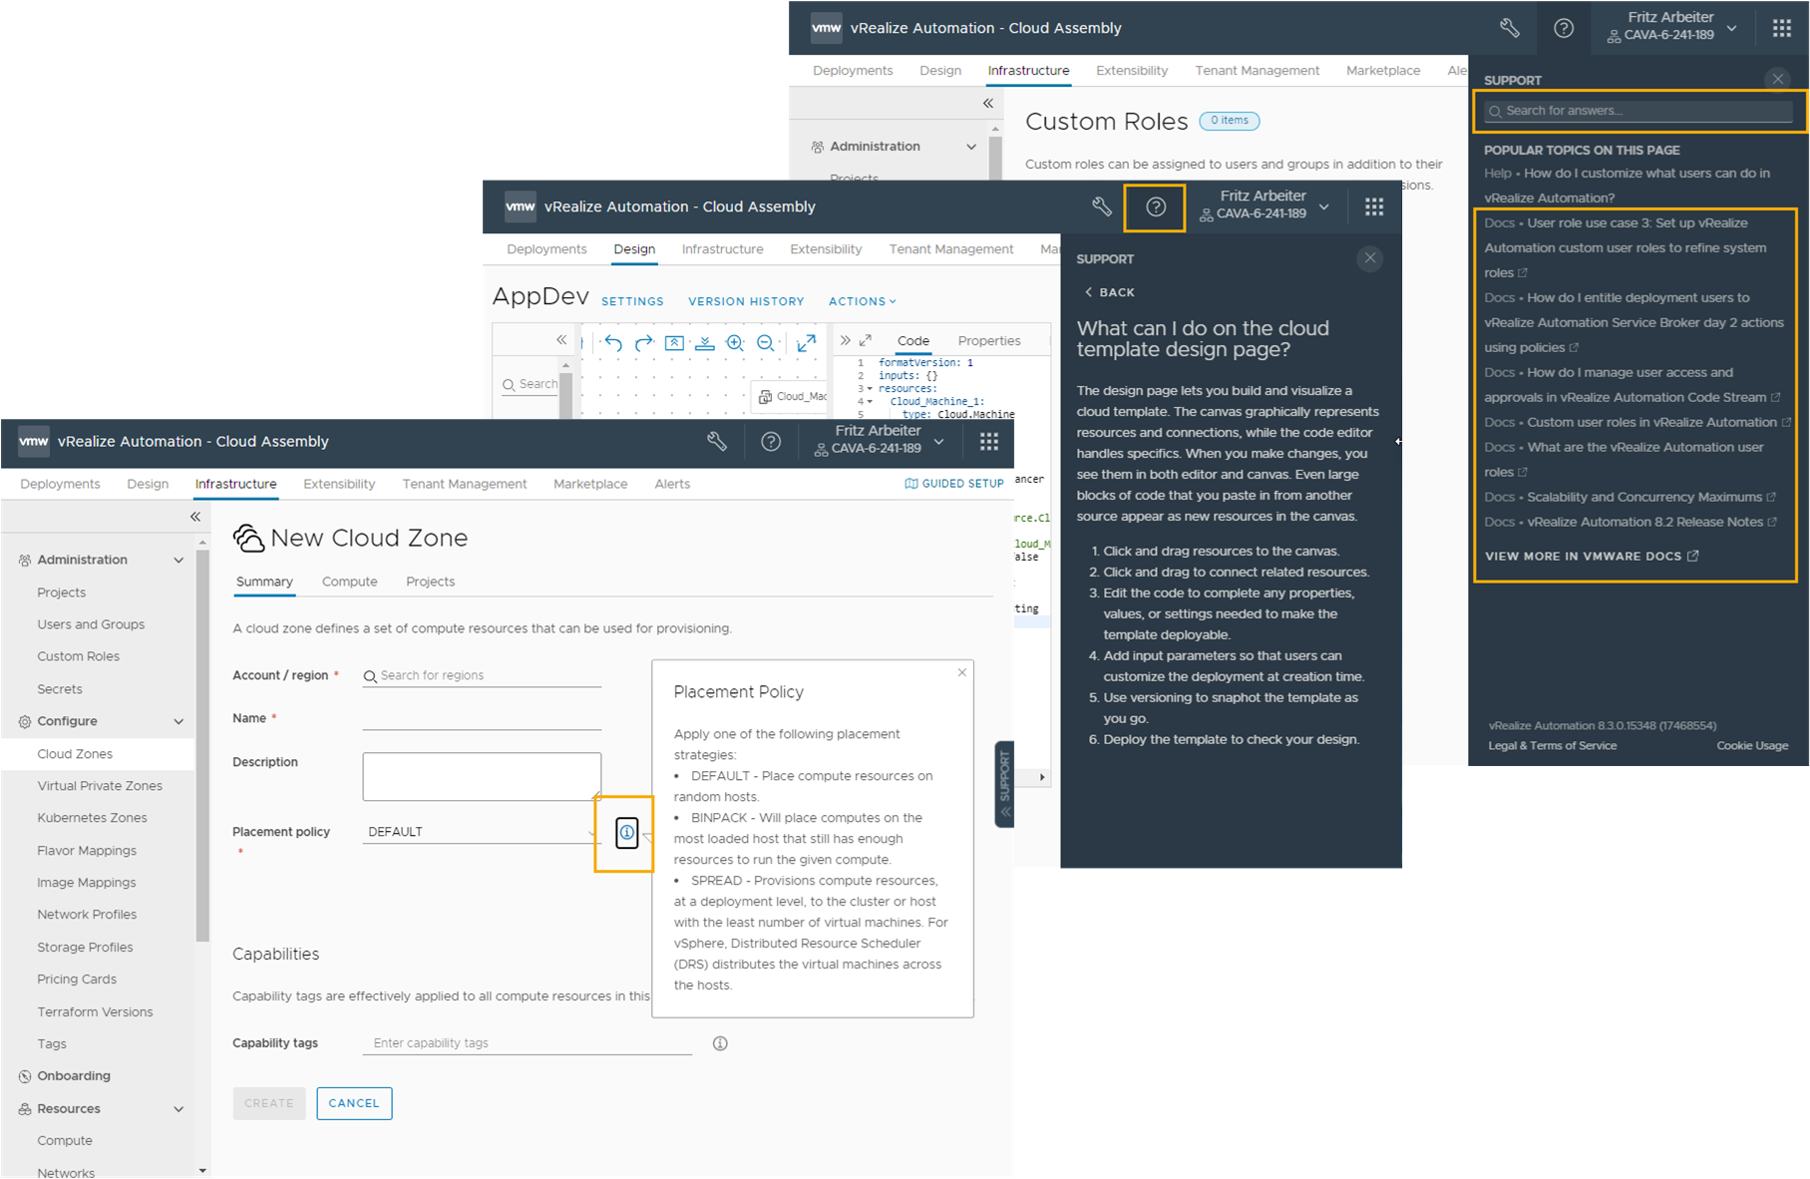
Task: Click the Description text area
Action: point(482,776)
